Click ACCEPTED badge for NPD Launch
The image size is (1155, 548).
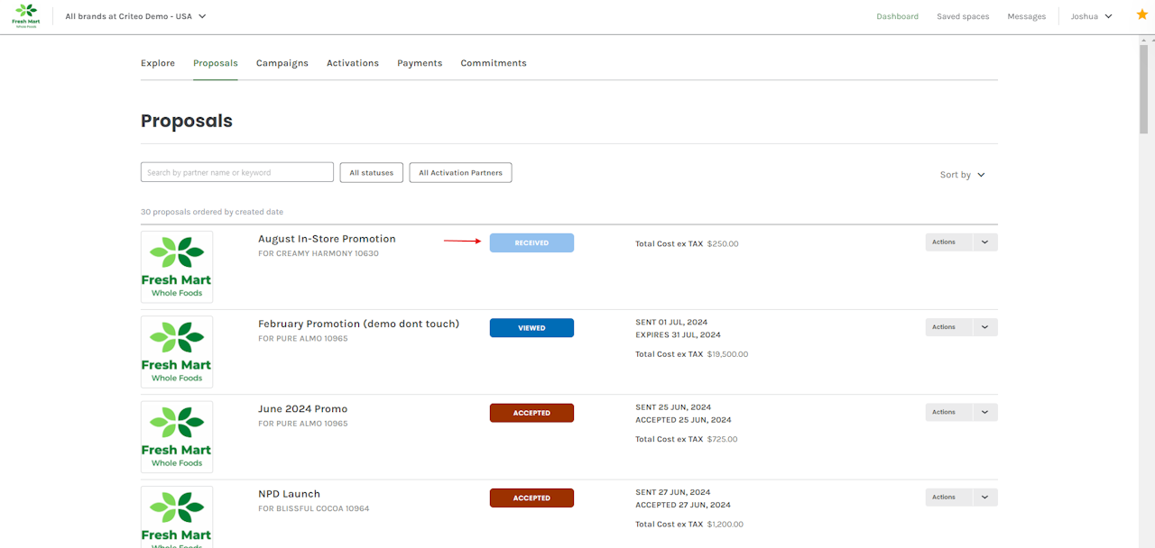pyautogui.click(x=531, y=498)
